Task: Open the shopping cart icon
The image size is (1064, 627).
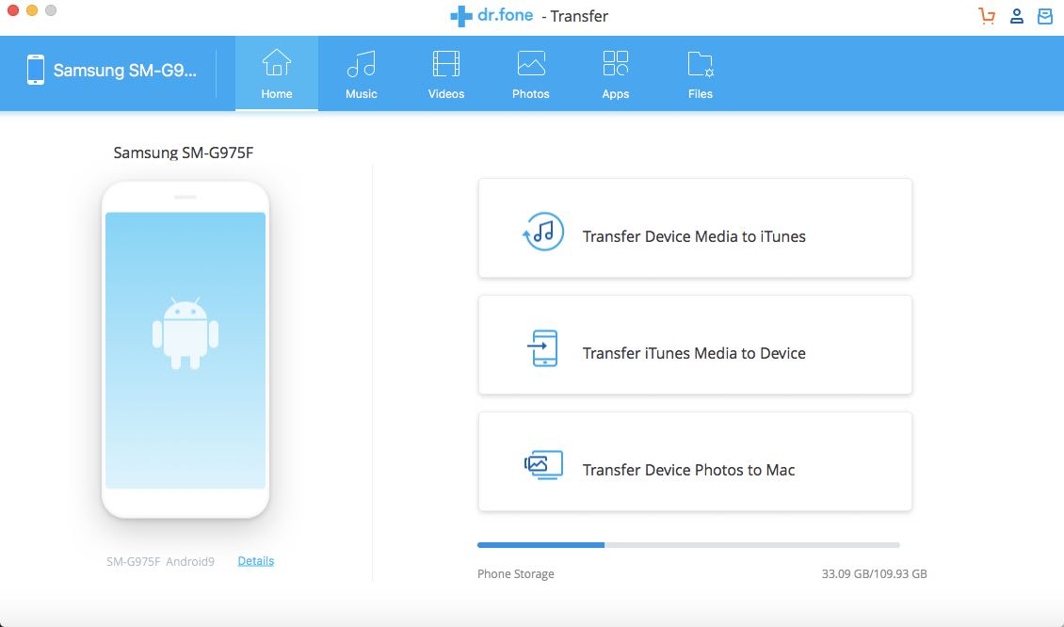Action: point(987,16)
